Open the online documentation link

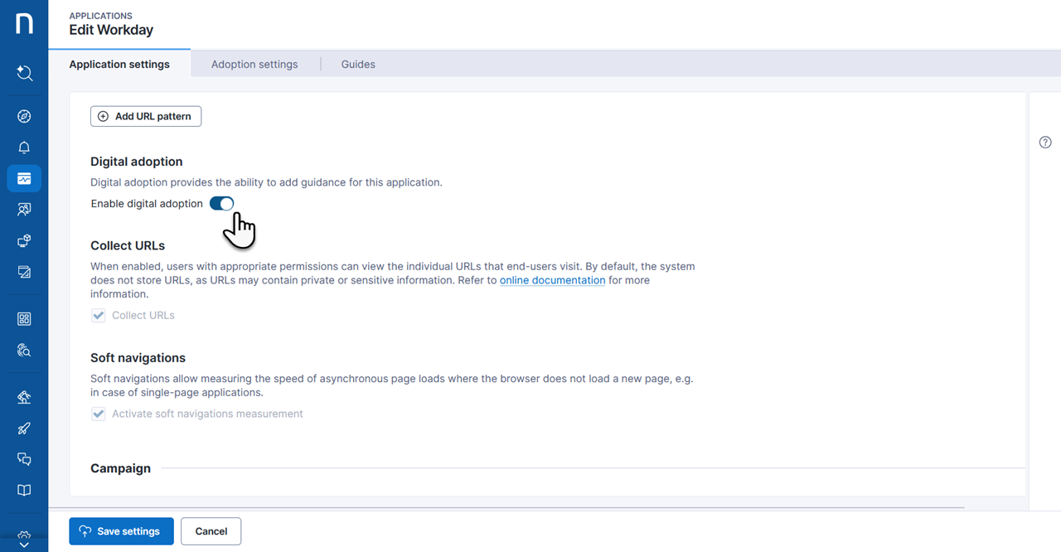(x=552, y=280)
